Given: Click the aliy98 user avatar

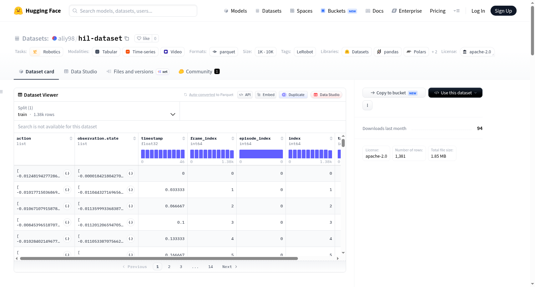Looking at the screenshot, I should click(55, 38).
